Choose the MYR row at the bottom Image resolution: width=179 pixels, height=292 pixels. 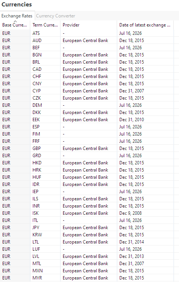point(87,278)
